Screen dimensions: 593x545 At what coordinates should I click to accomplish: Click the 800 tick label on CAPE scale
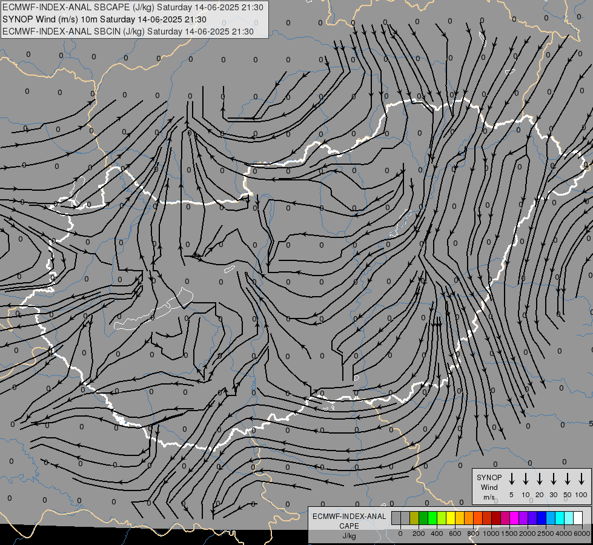pos(473,533)
